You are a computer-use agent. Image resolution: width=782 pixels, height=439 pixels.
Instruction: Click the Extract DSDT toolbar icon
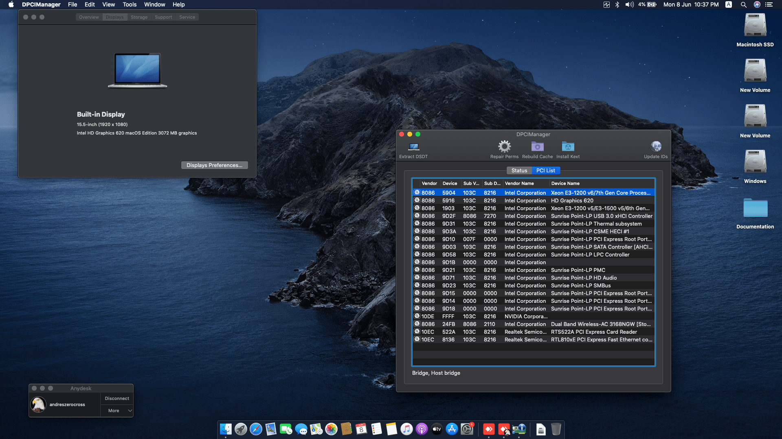[413, 146]
